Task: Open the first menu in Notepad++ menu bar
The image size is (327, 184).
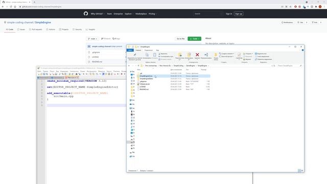Action: [x=39, y=72]
